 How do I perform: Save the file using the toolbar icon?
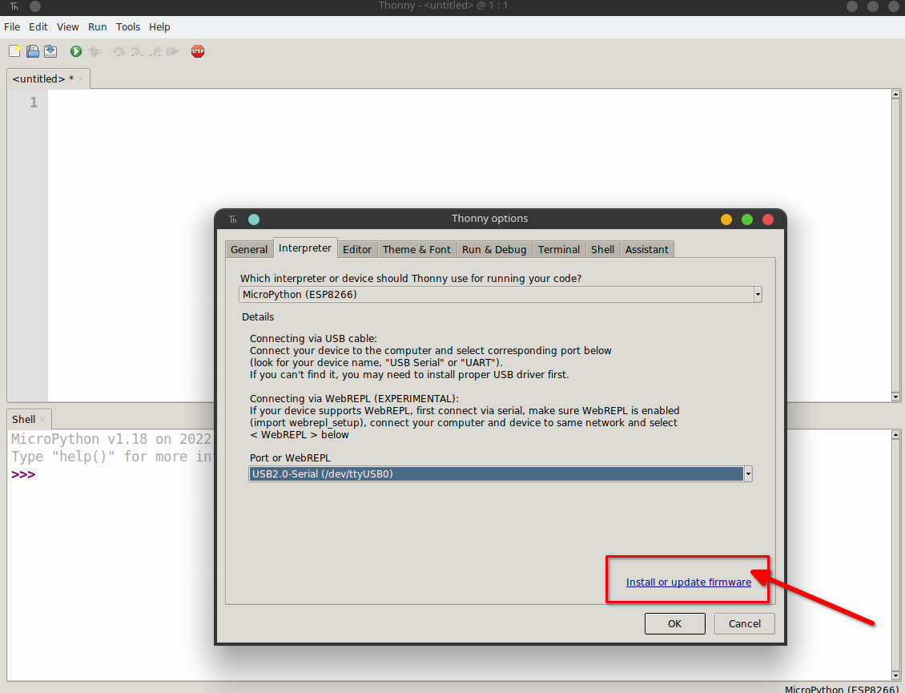[x=50, y=51]
